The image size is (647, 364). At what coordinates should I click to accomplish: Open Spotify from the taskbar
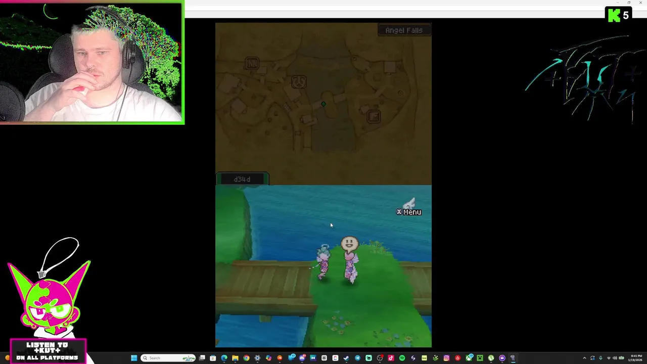(402, 358)
